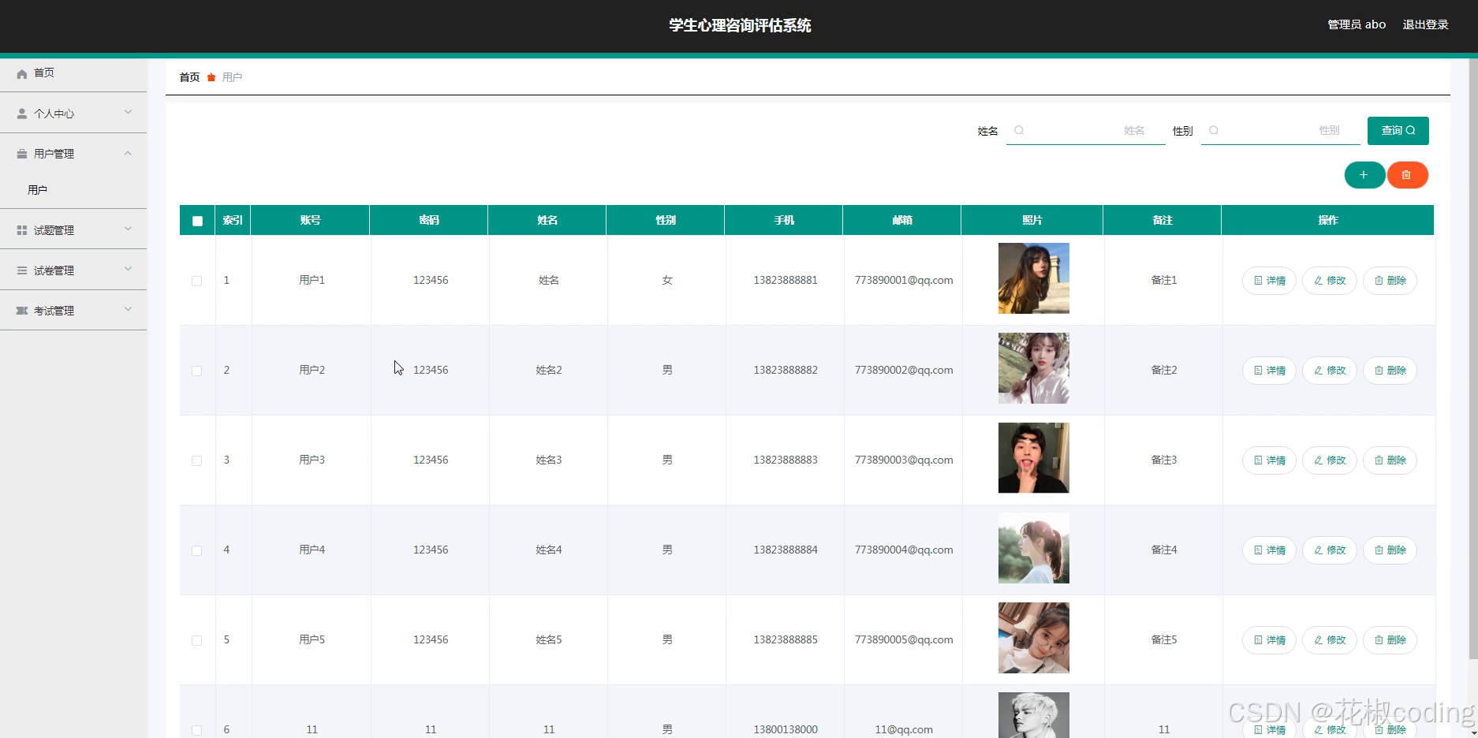Screen dimensions: 1478x738
Task: Click the home icon beside 首页 in sidebar
Action: pos(22,73)
